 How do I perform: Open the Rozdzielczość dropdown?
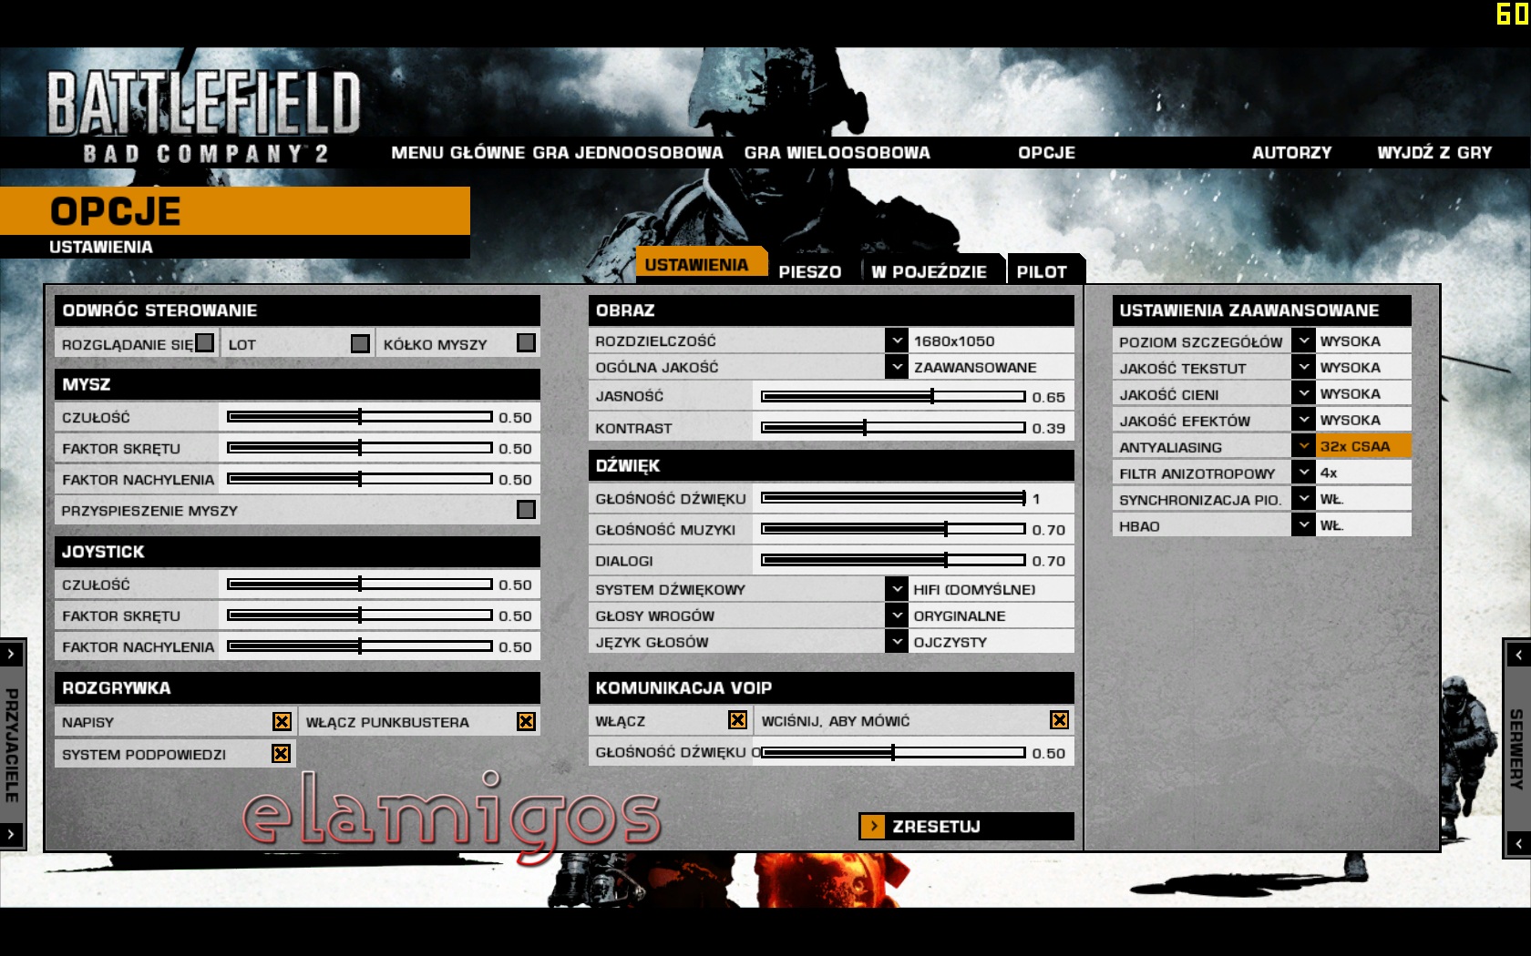(x=896, y=341)
